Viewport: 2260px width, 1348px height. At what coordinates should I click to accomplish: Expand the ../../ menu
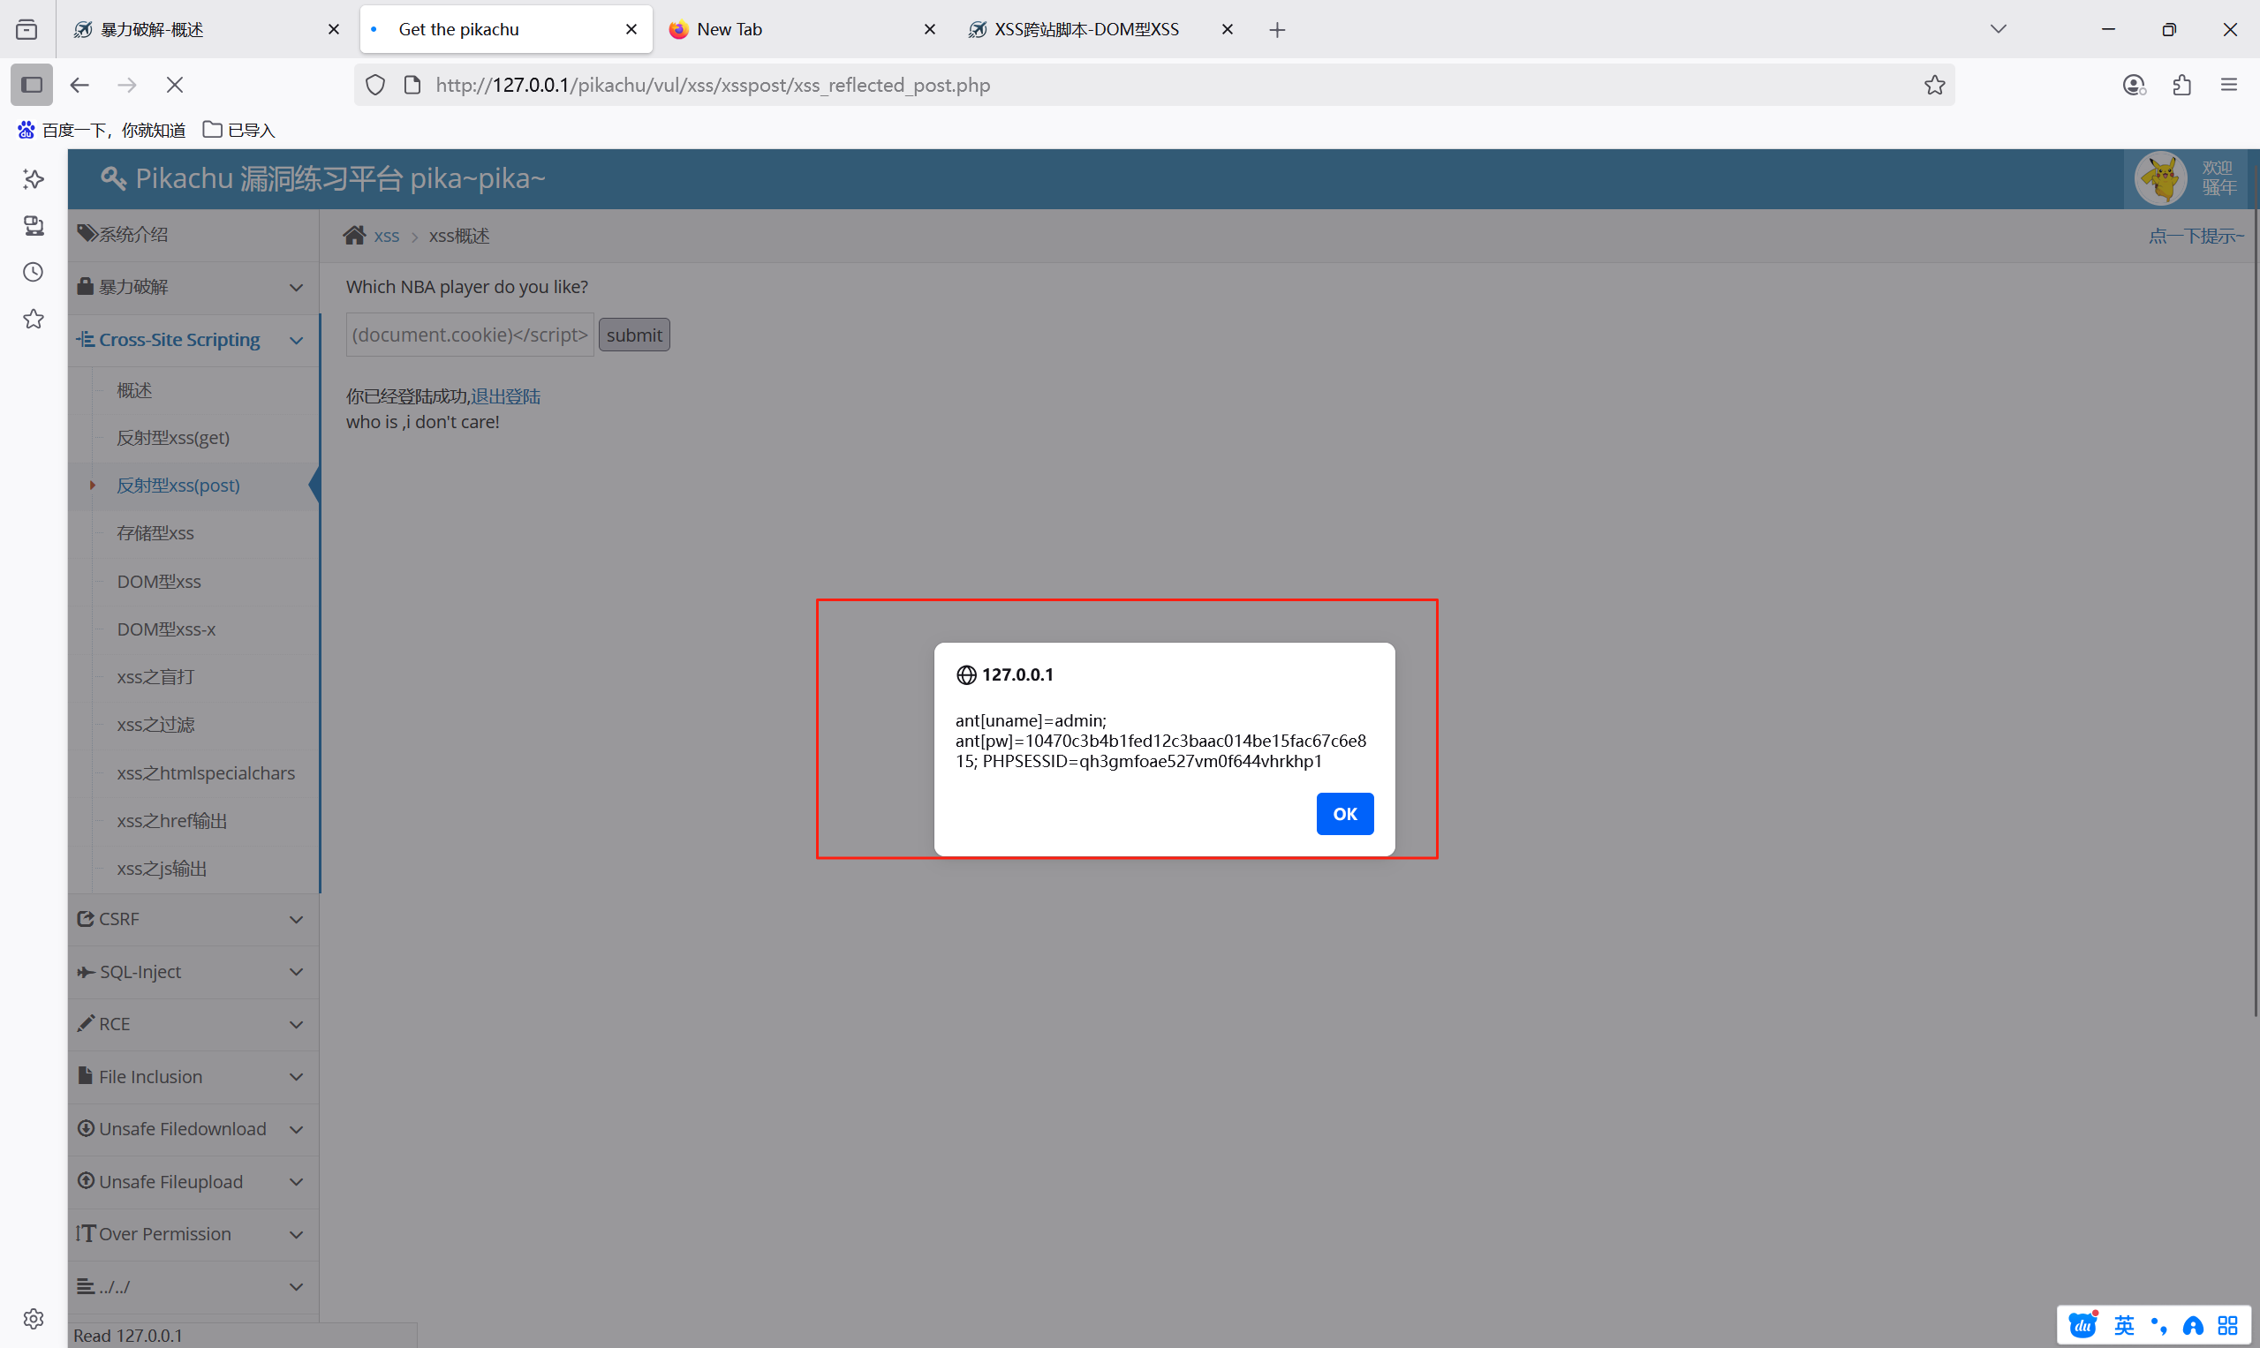click(x=193, y=1286)
